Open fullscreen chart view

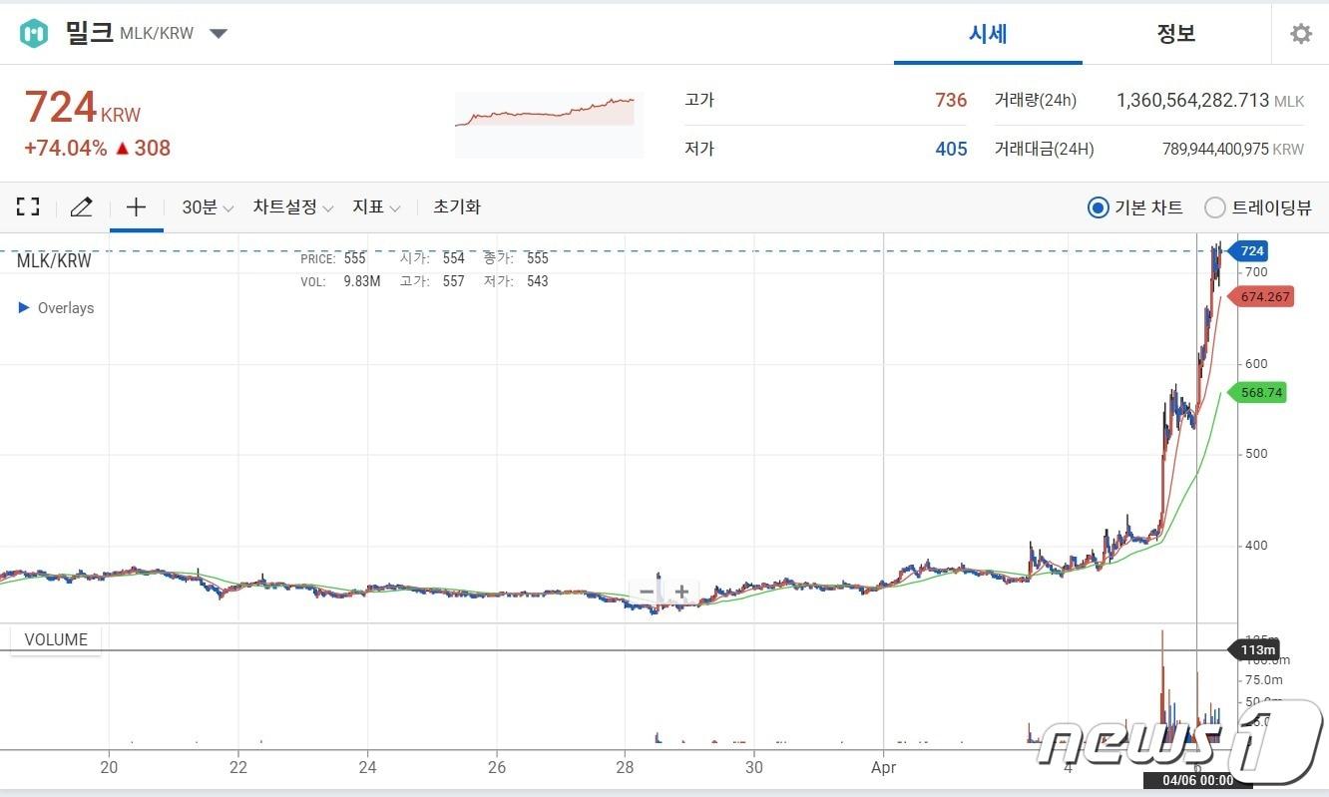[x=27, y=206]
